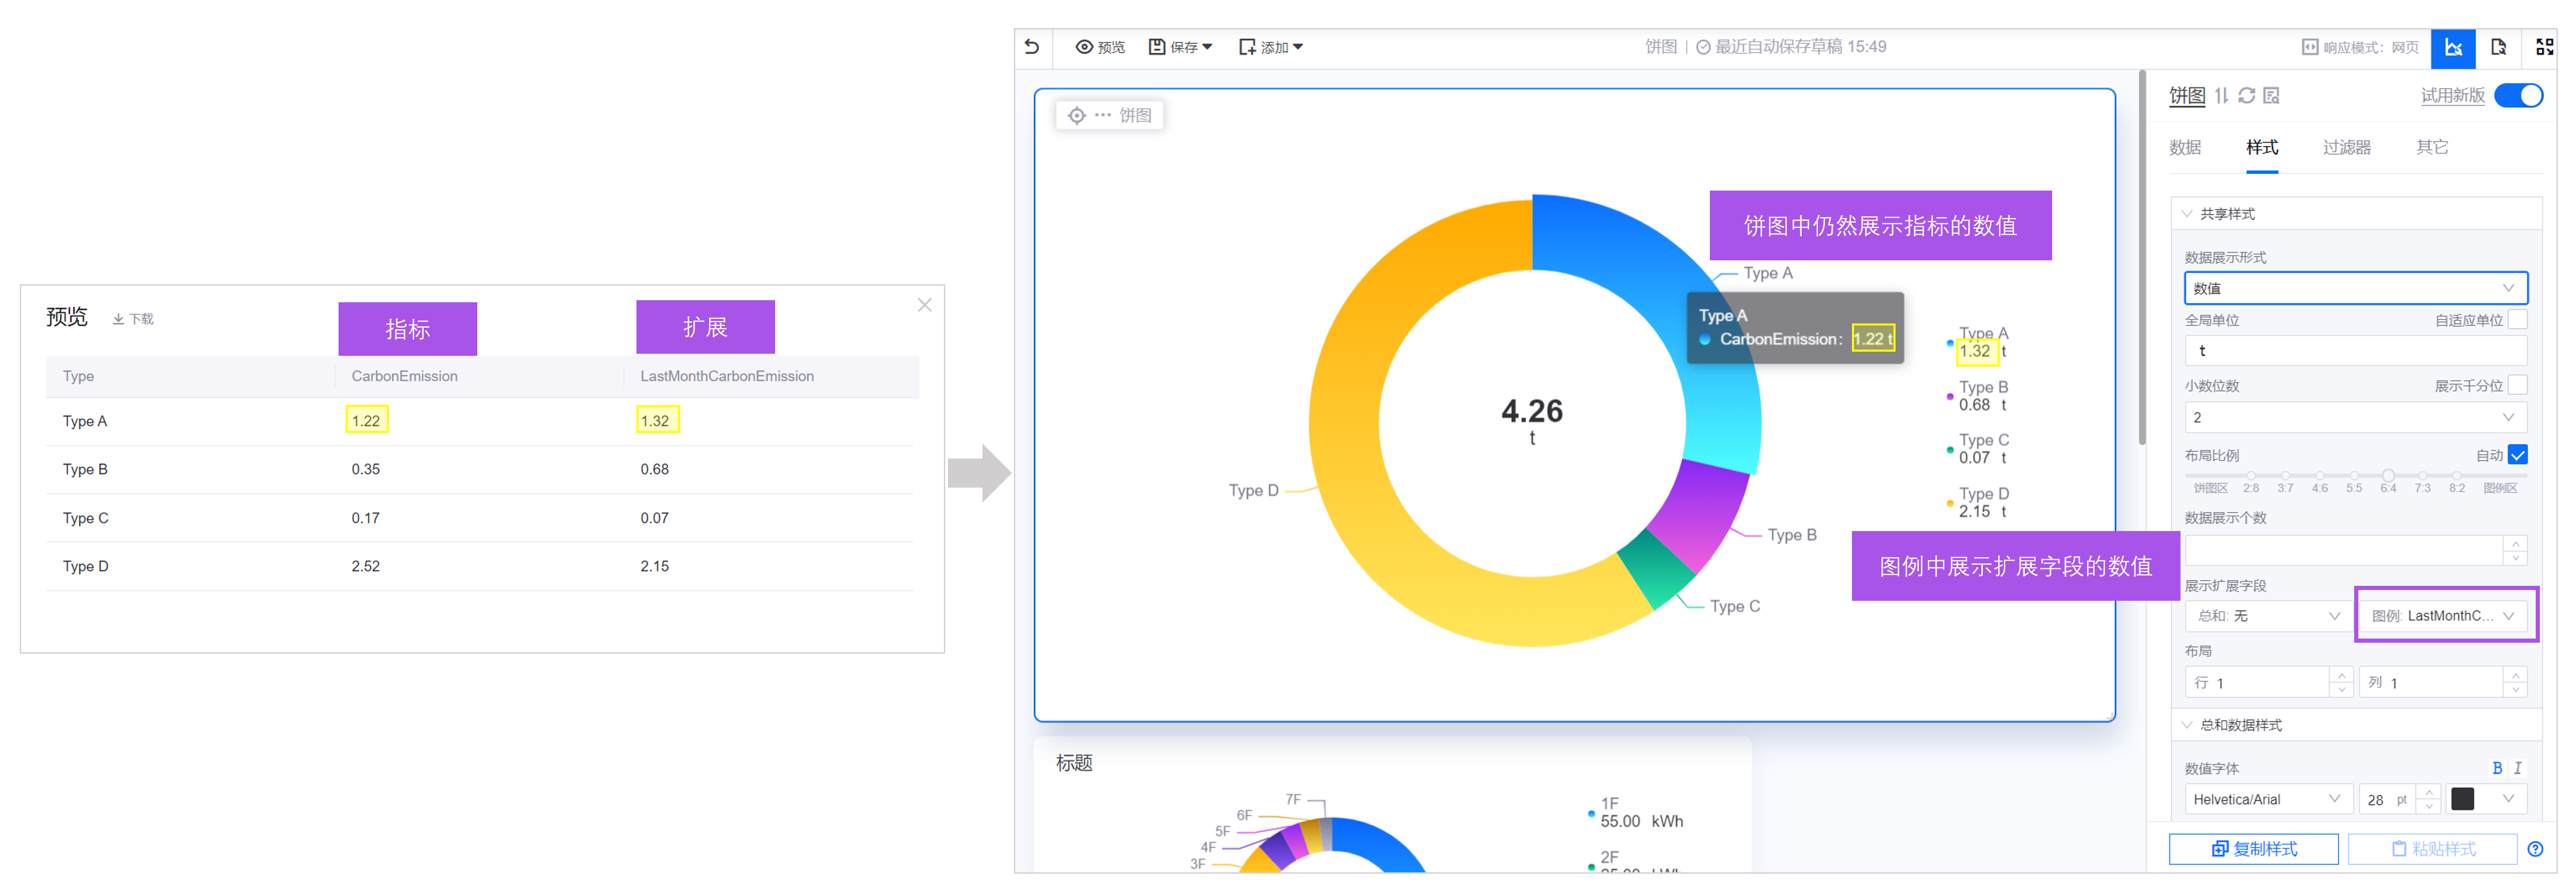The width and height of the screenshot is (2576, 891).
Task: Open the 数据展示形式 数值 dropdown
Action: [2355, 288]
